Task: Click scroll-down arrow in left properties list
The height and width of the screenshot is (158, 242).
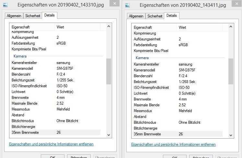Action: point(109,135)
